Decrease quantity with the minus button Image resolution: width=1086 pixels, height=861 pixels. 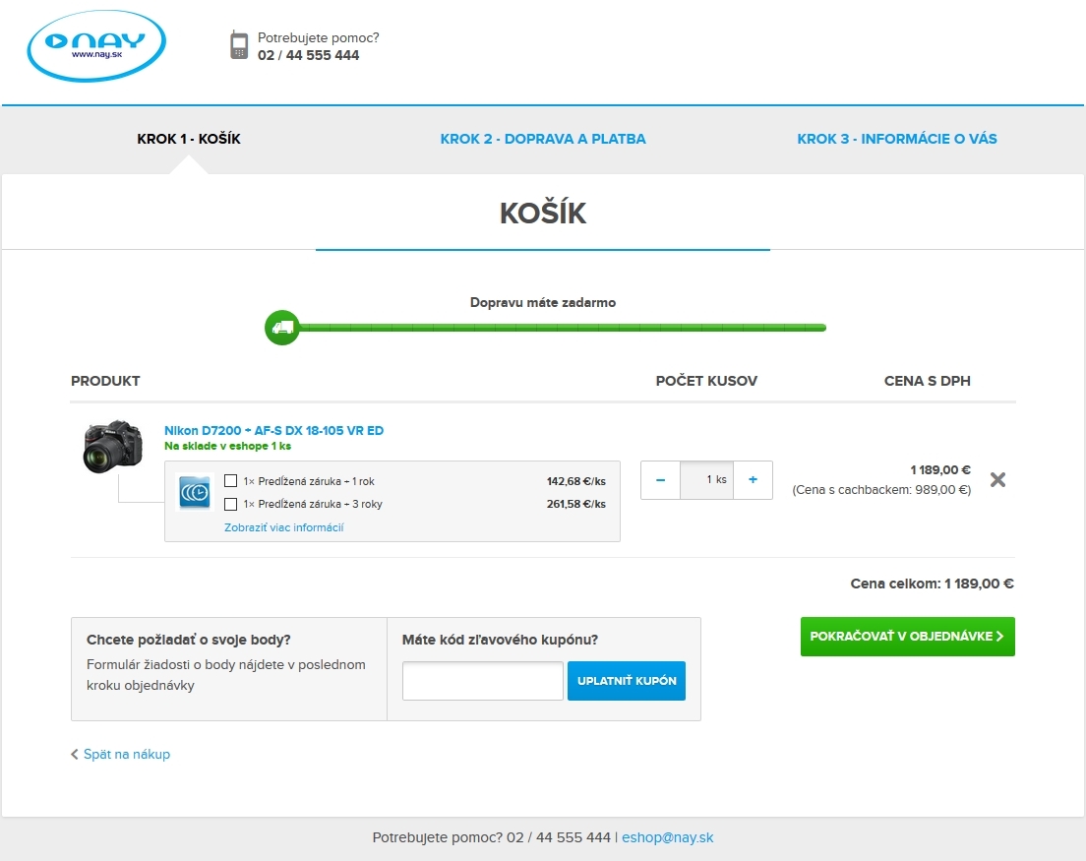(x=661, y=480)
